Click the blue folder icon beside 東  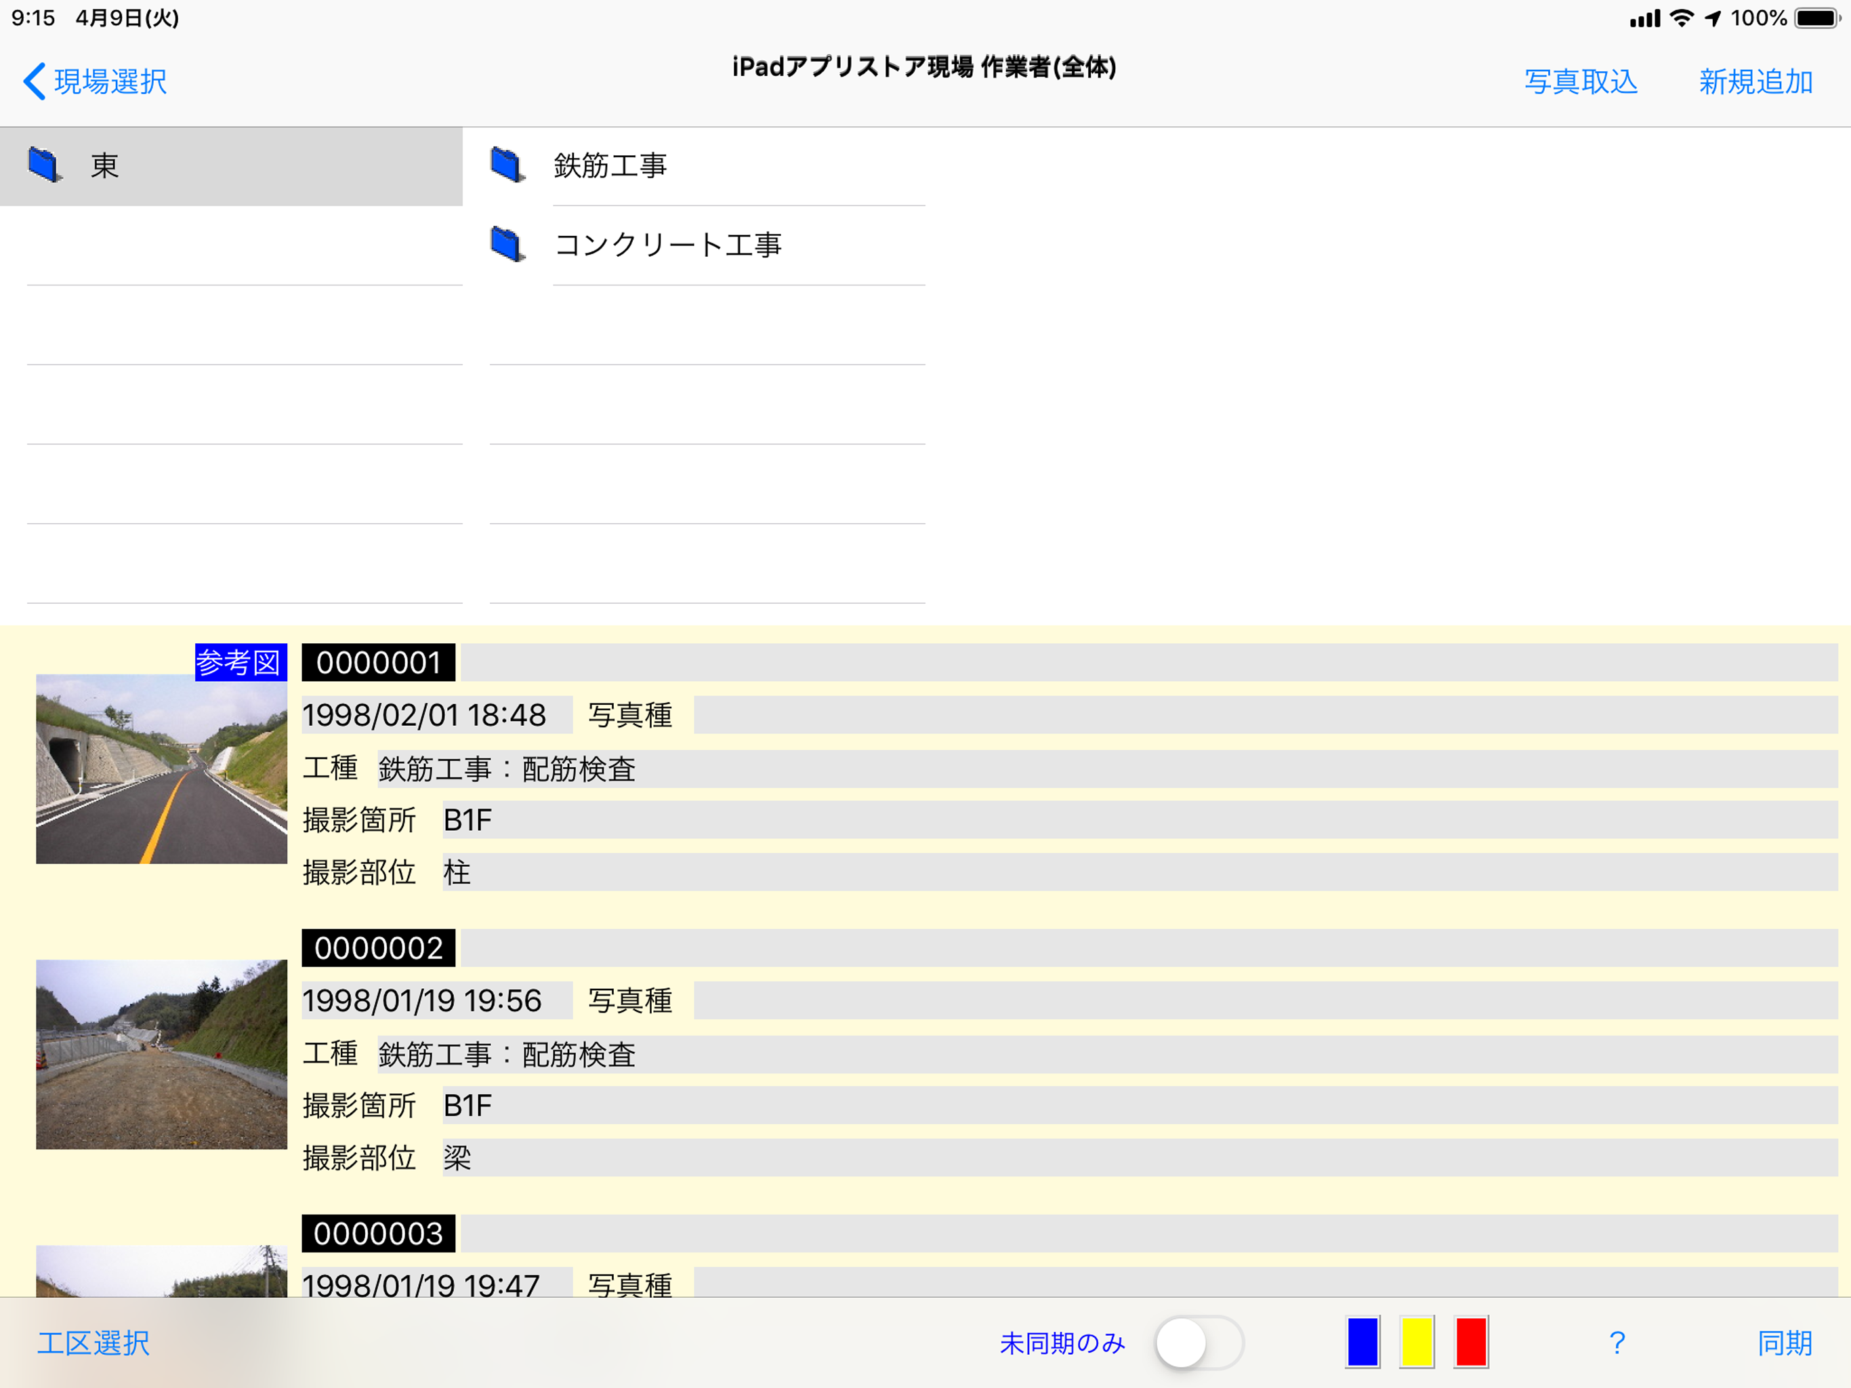45,165
